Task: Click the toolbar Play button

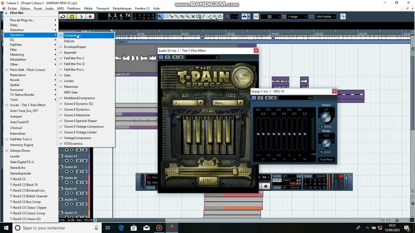Action: point(81,17)
